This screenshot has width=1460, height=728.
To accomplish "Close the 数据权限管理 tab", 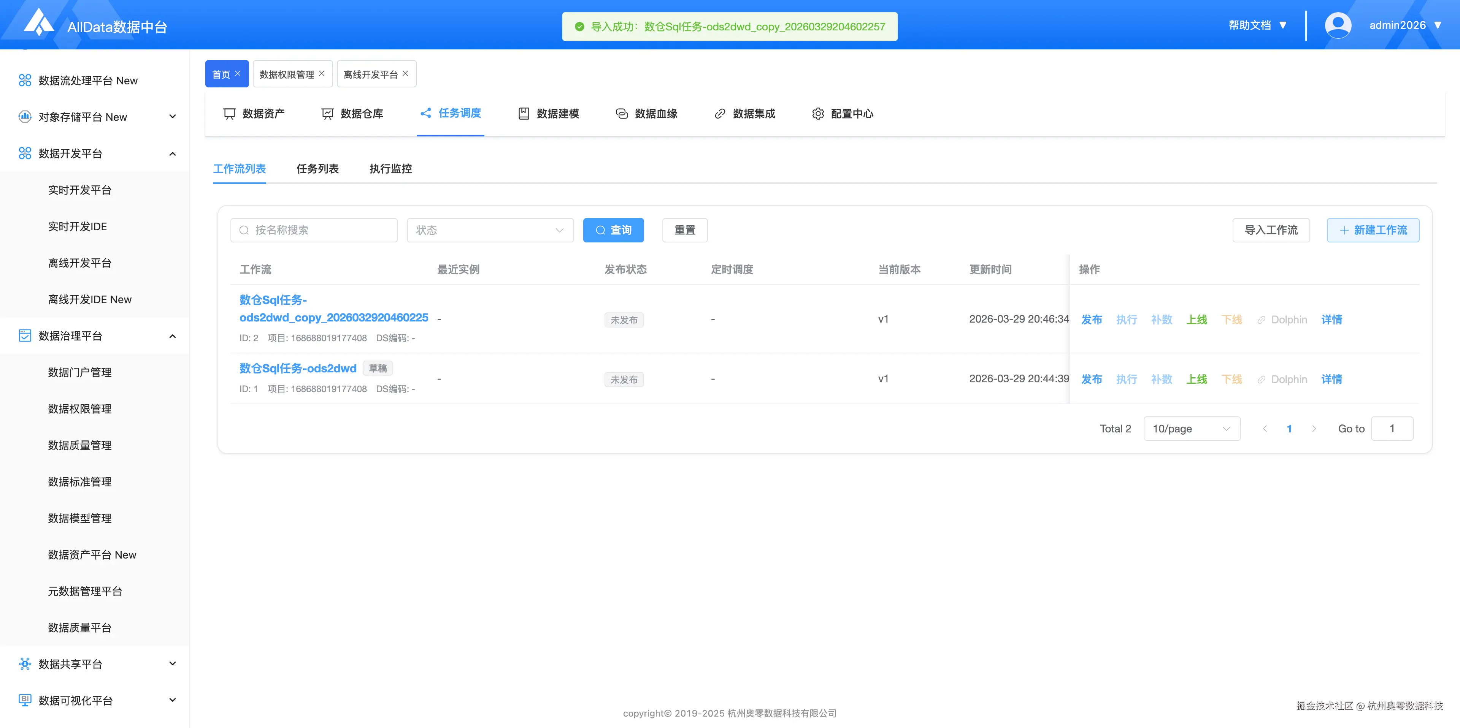I will (x=322, y=74).
